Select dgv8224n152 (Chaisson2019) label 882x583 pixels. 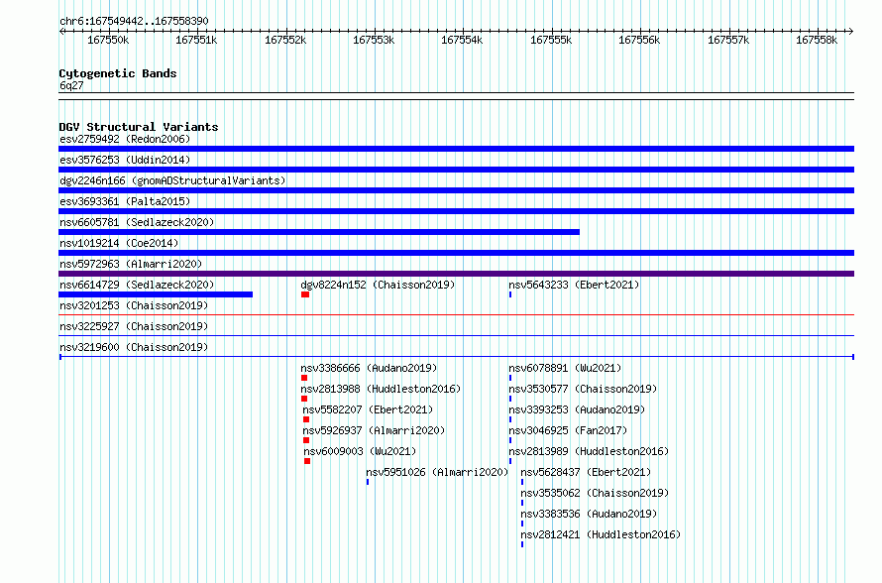(378, 285)
